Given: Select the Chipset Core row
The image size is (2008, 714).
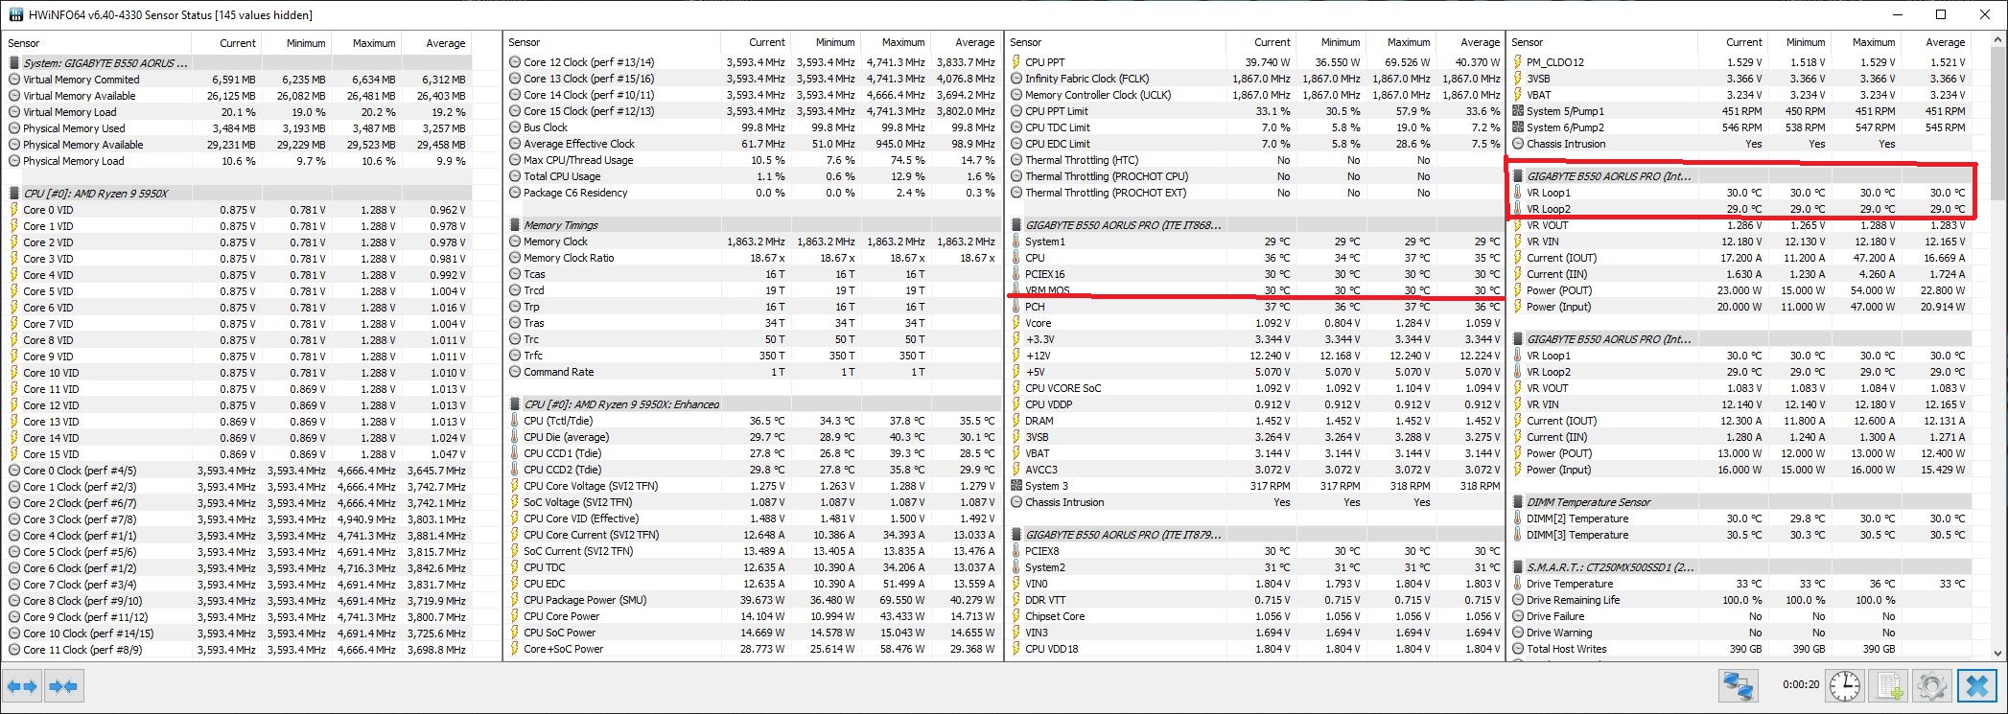Looking at the screenshot, I should click(1255, 616).
